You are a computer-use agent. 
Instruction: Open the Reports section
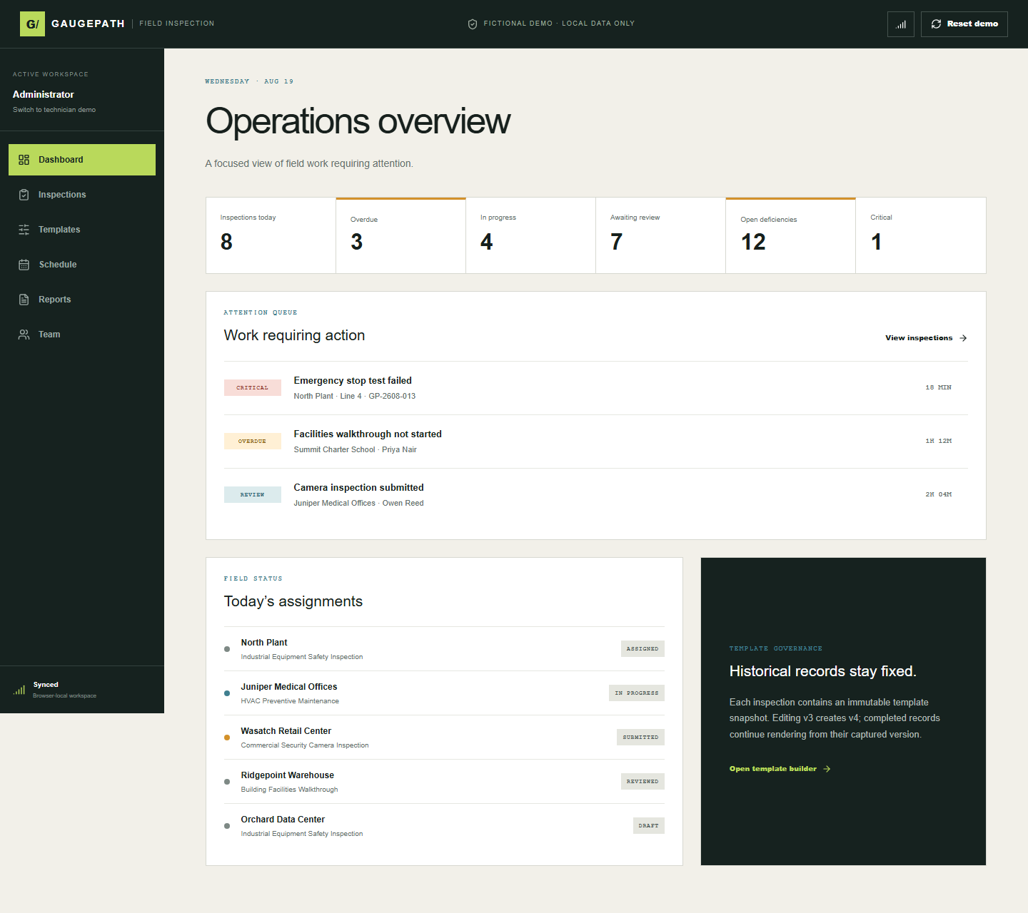[82, 300]
